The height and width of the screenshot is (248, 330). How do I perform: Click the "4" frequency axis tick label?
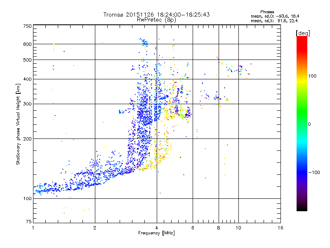click(157, 228)
